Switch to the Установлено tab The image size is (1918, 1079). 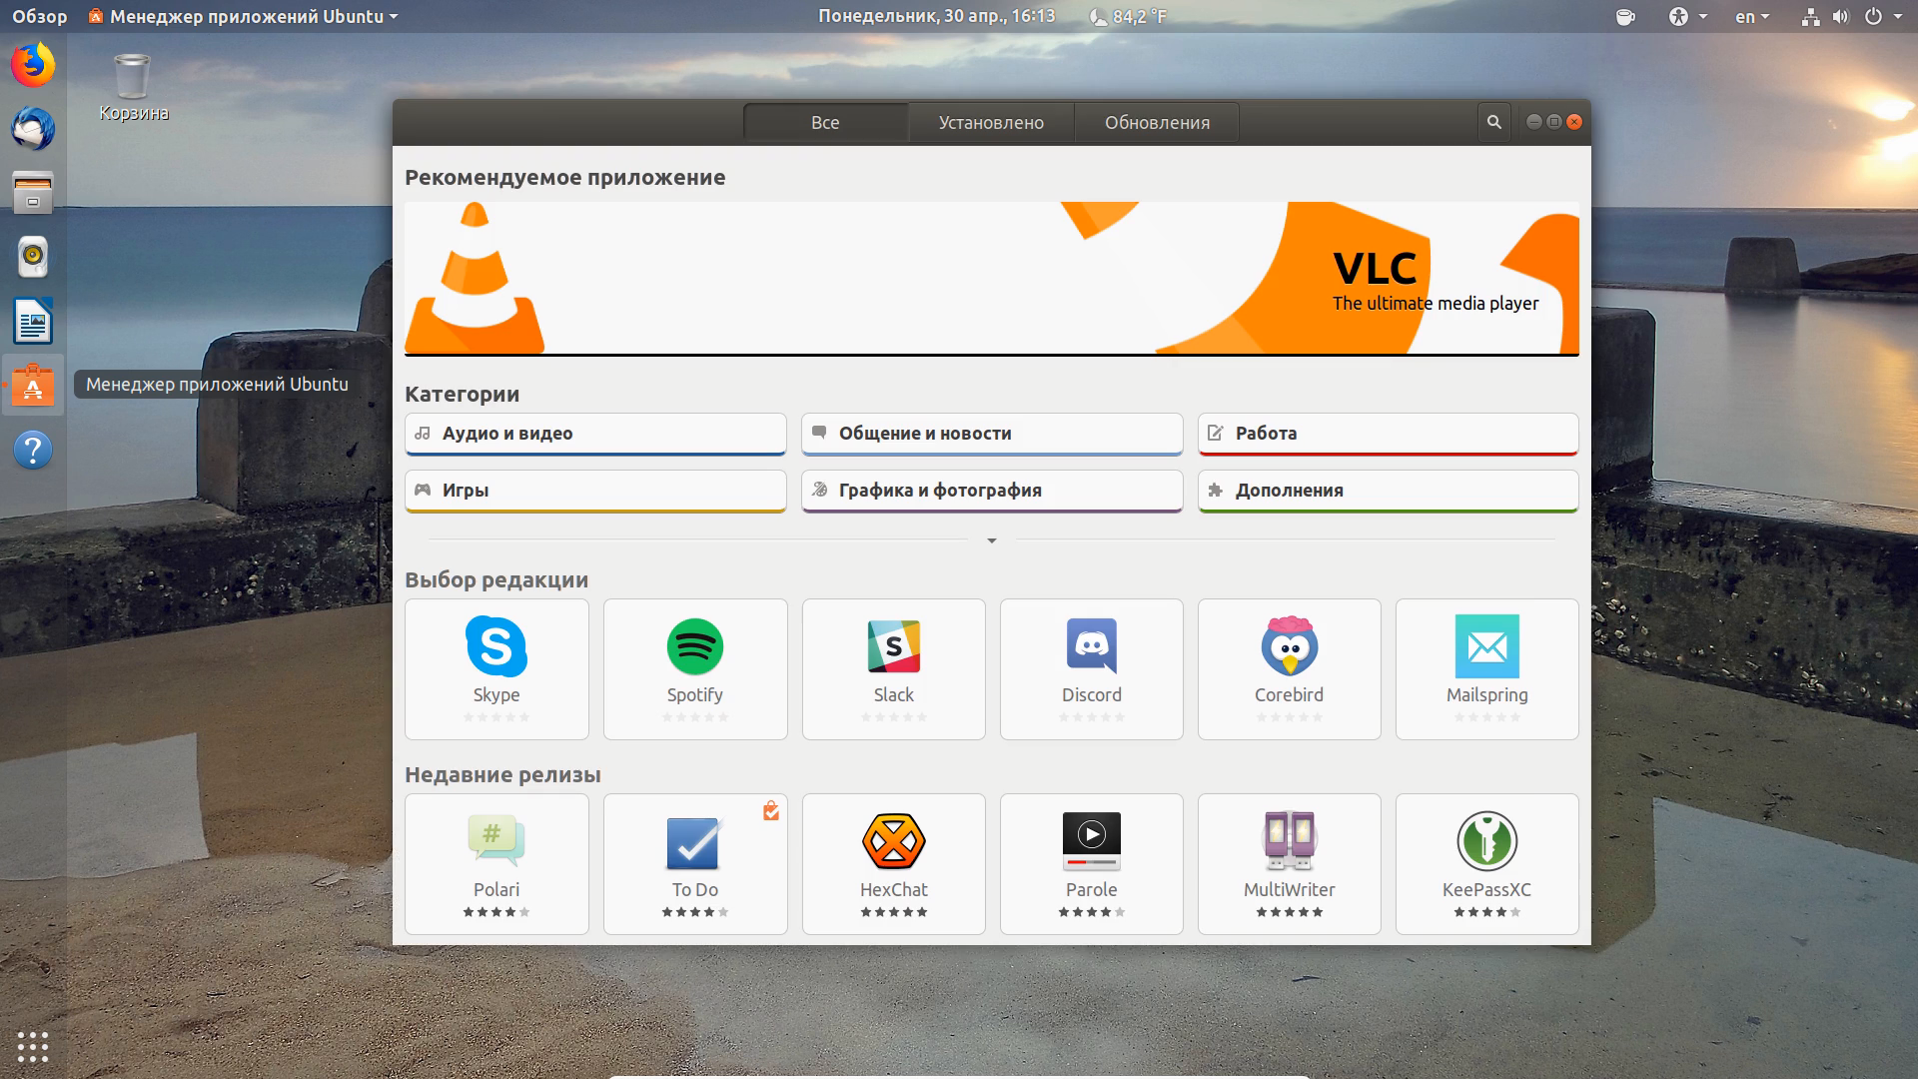point(991,122)
